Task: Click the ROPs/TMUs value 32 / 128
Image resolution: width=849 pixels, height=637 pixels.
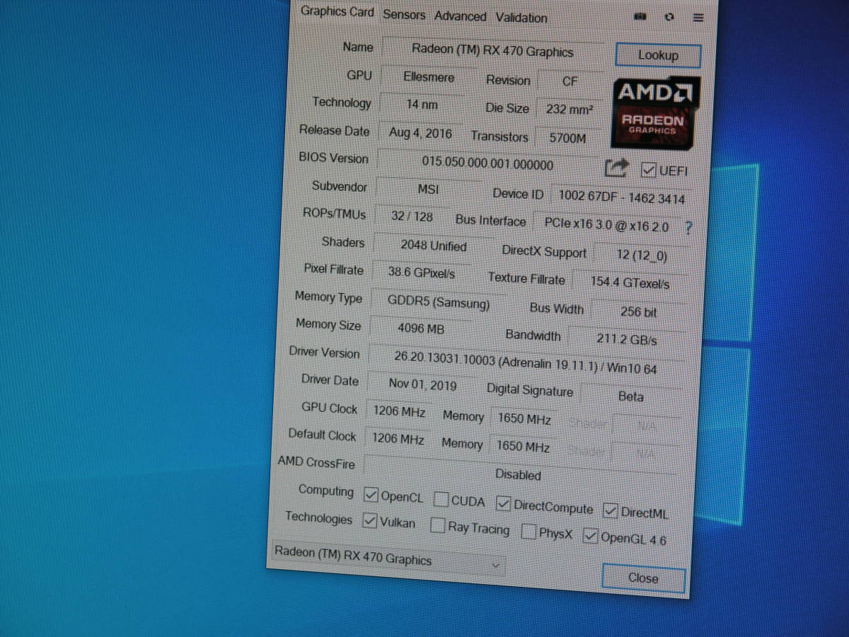Action: 412,217
